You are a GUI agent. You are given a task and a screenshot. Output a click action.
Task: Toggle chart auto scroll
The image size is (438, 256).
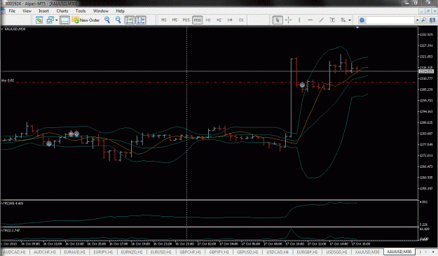pos(130,20)
